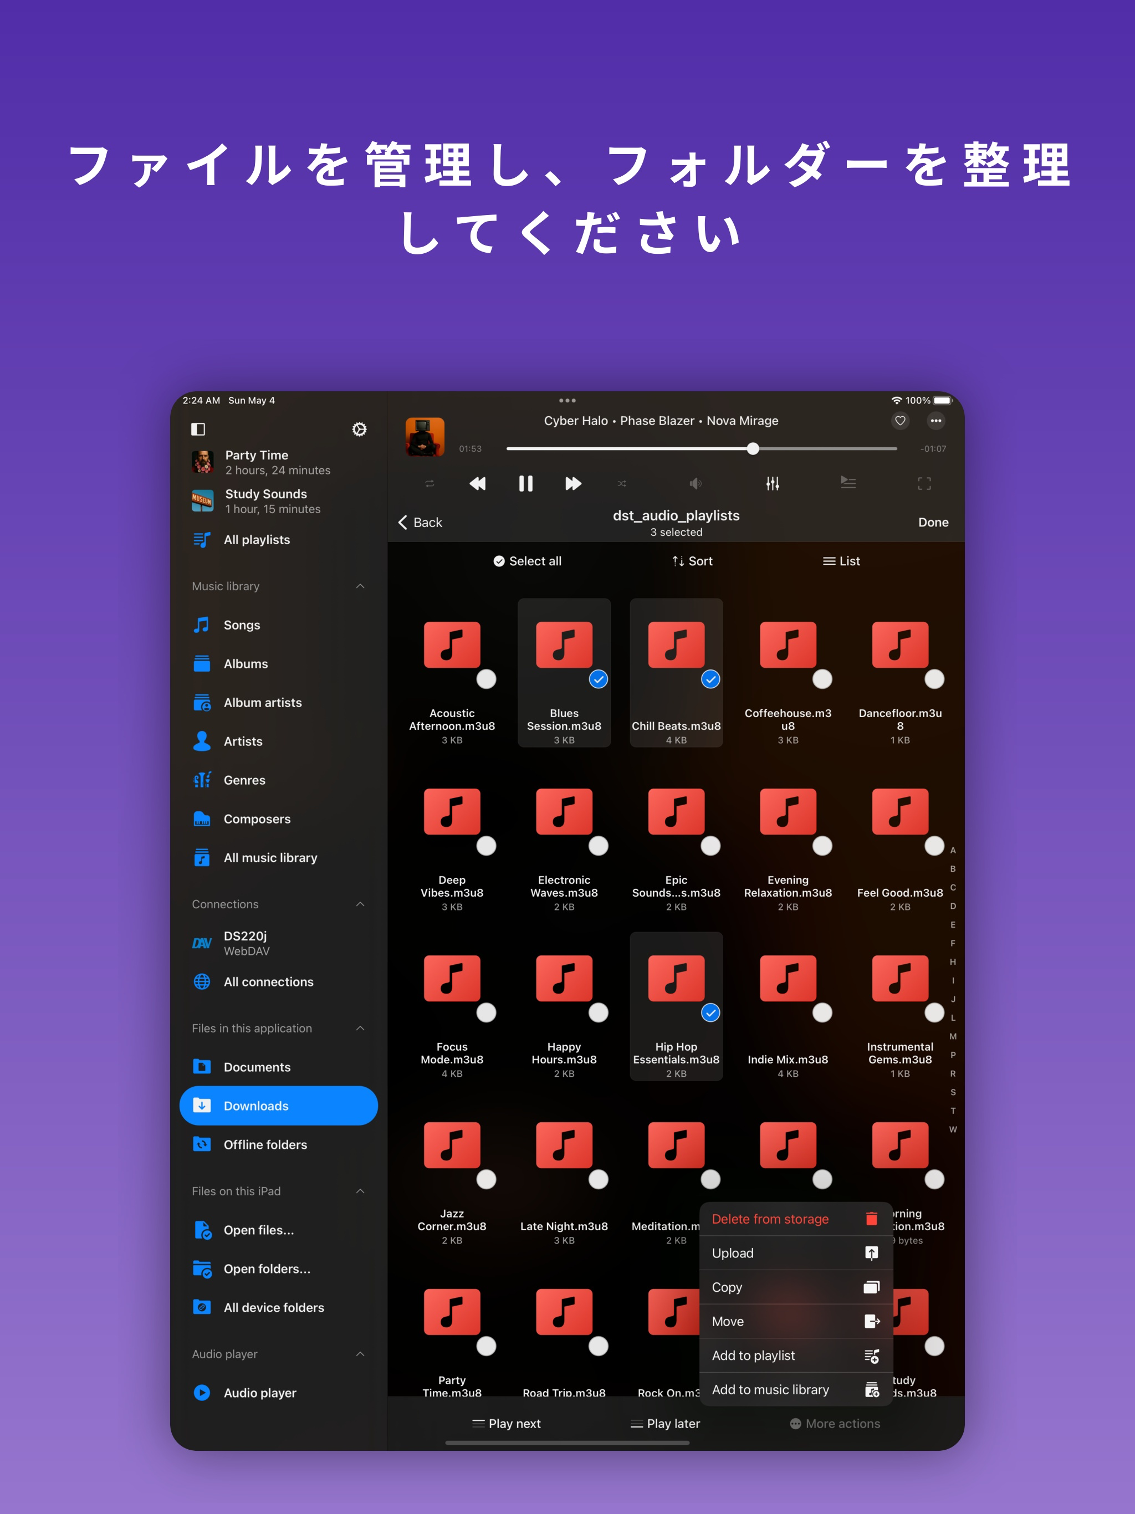
Task: Collapse the Music library section
Action: 360,586
